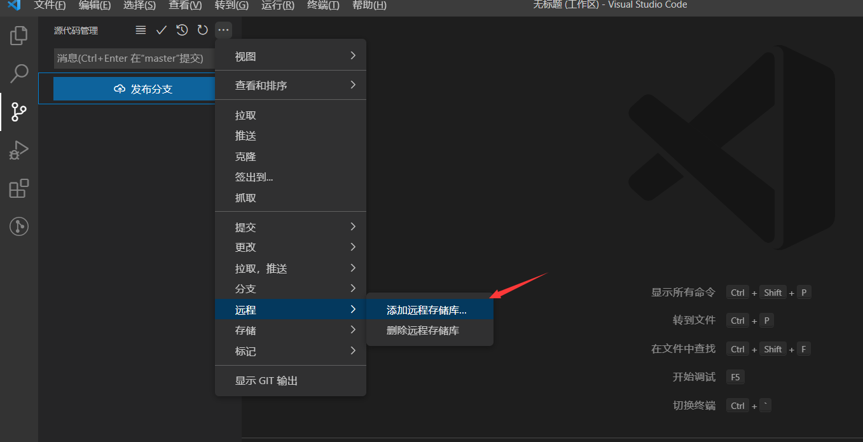Click the VS Code logo in title bar
The image size is (863, 442).
(x=13, y=5)
